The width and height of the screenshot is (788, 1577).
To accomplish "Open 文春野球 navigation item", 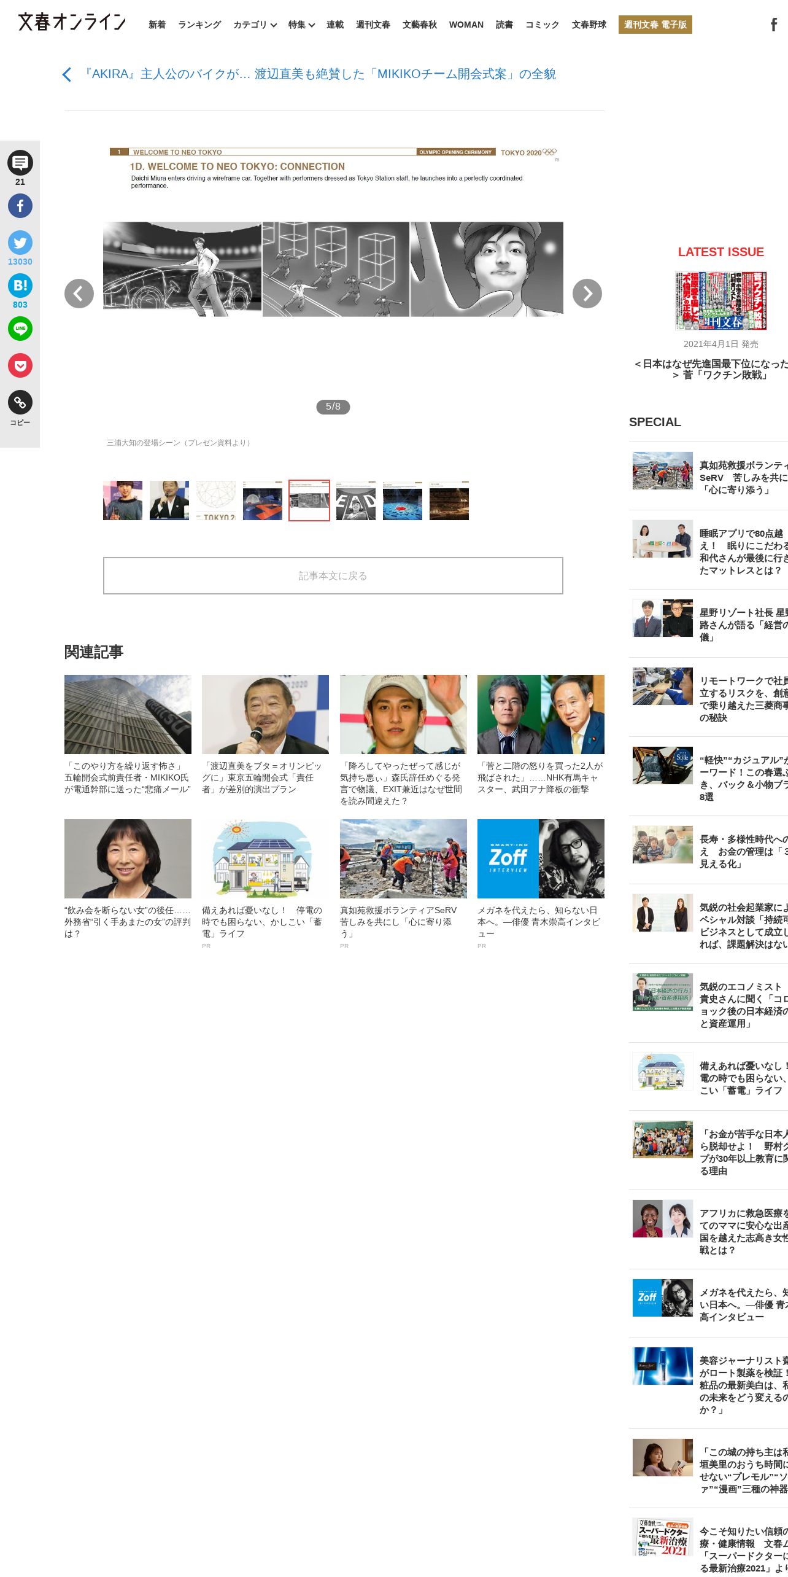I will [589, 25].
